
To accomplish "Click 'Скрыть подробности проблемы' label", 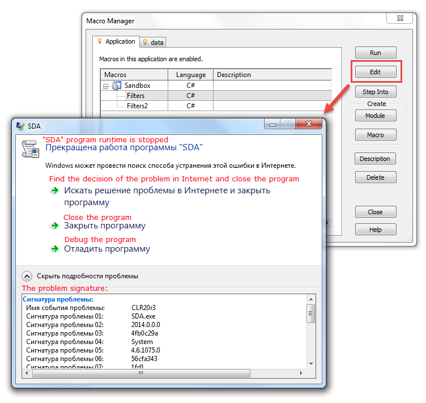I will click(x=87, y=276).
